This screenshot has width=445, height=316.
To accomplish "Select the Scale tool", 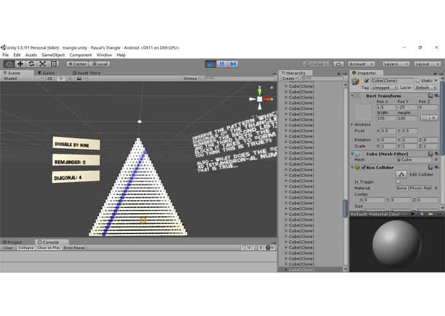I will 42,64.
